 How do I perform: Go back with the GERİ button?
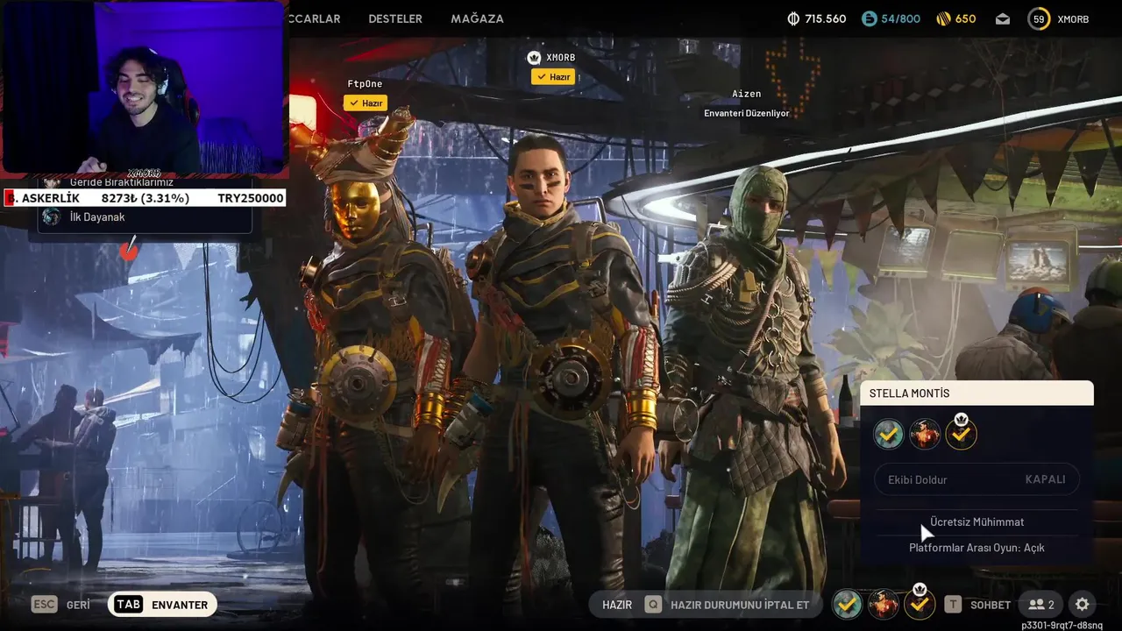click(78, 605)
